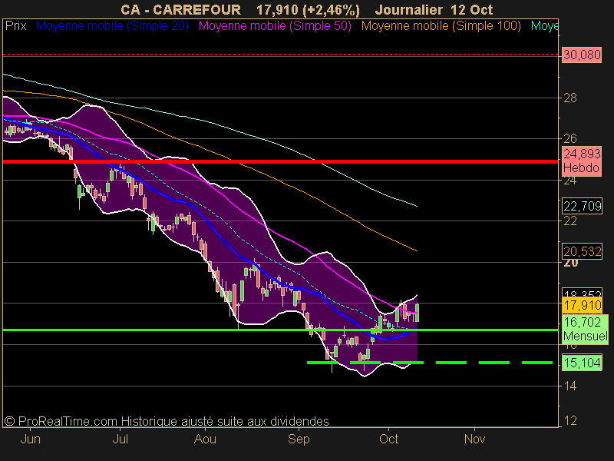The height and width of the screenshot is (461, 614).
Task: Click the Nov axis label
Action: tap(474, 439)
